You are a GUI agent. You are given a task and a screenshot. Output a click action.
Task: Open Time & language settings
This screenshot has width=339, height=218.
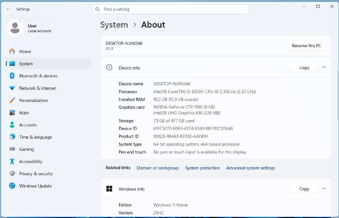tap(49, 137)
